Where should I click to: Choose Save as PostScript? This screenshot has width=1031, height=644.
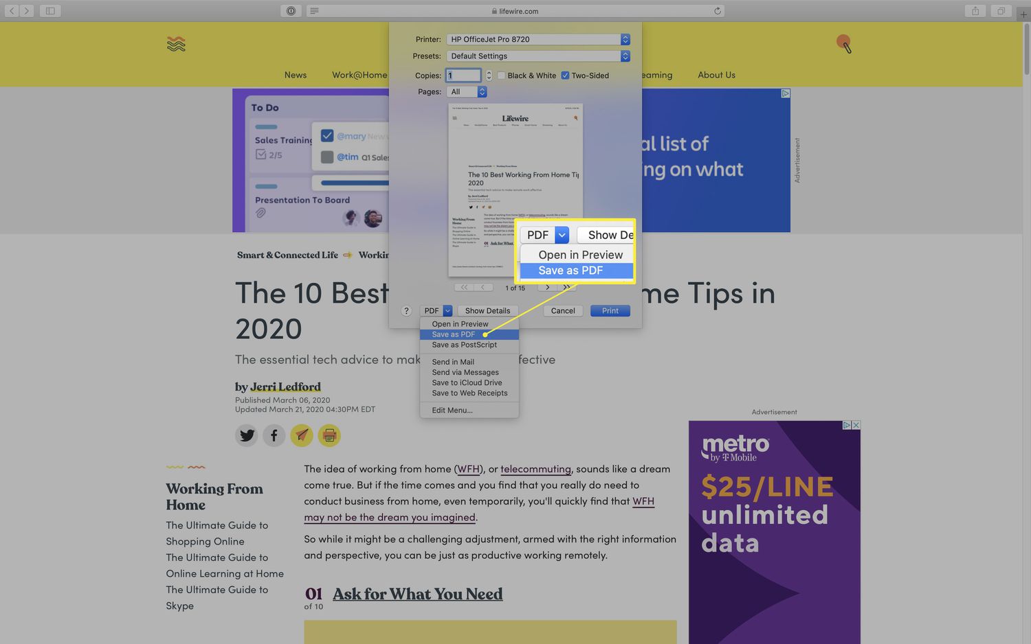[469, 345]
